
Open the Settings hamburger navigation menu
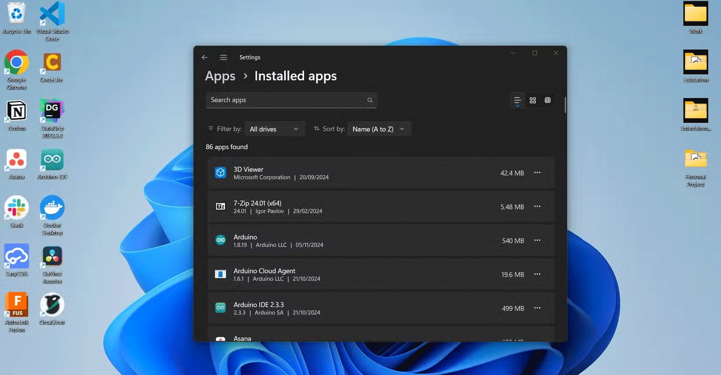[x=223, y=57]
